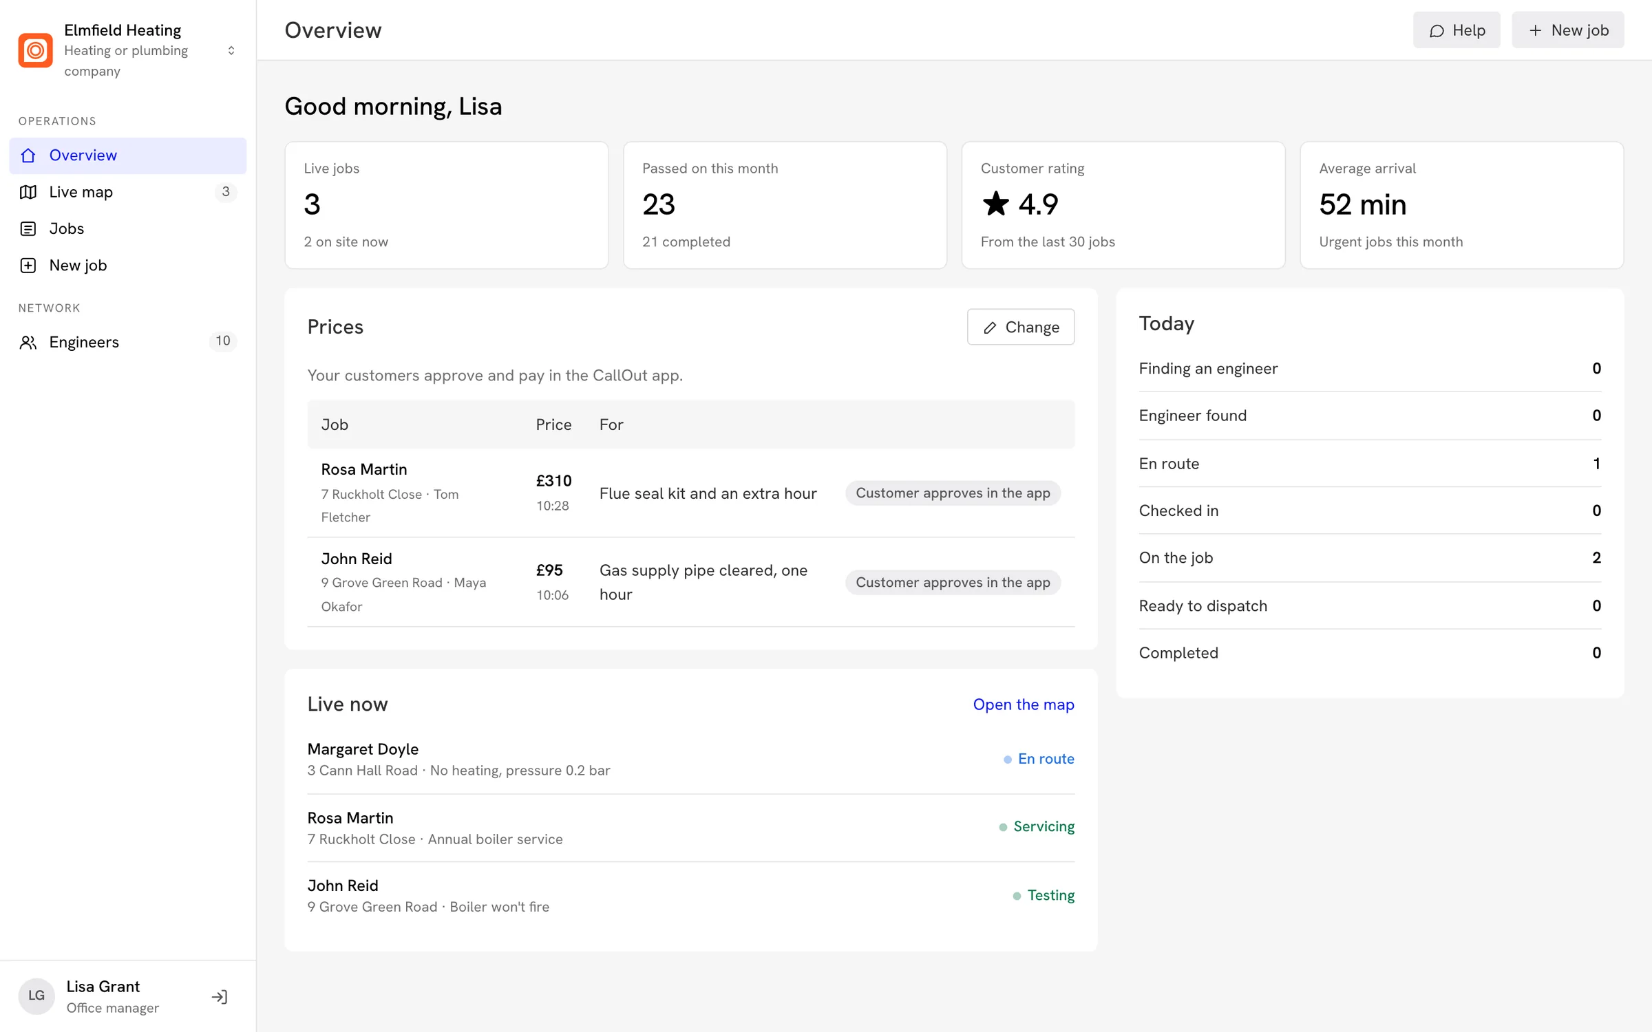Click Rosa Martin's Customer approves in the app pill
Screen dimensions: 1652x1032
click(x=953, y=493)
